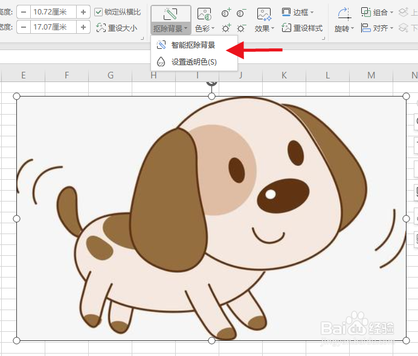The width and height of the screenshot is (418, 356).
Task: Select 智能抠除背景 menu entry
Action: click(194, 45)
